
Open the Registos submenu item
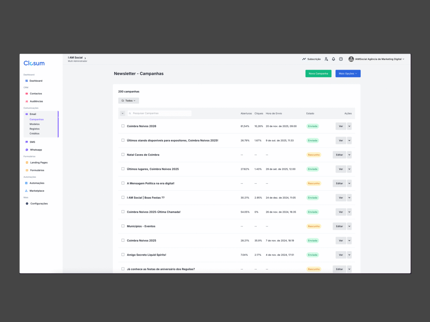[x=34, y=129]
